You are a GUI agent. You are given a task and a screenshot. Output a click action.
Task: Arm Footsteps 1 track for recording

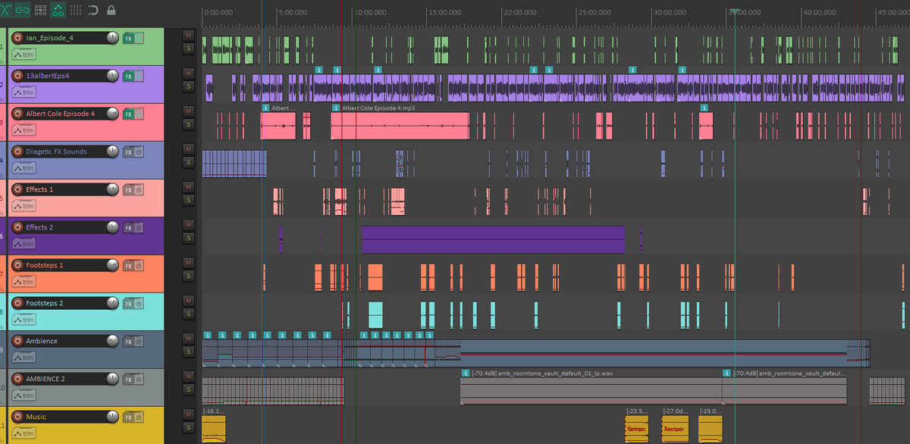point(17,265)
